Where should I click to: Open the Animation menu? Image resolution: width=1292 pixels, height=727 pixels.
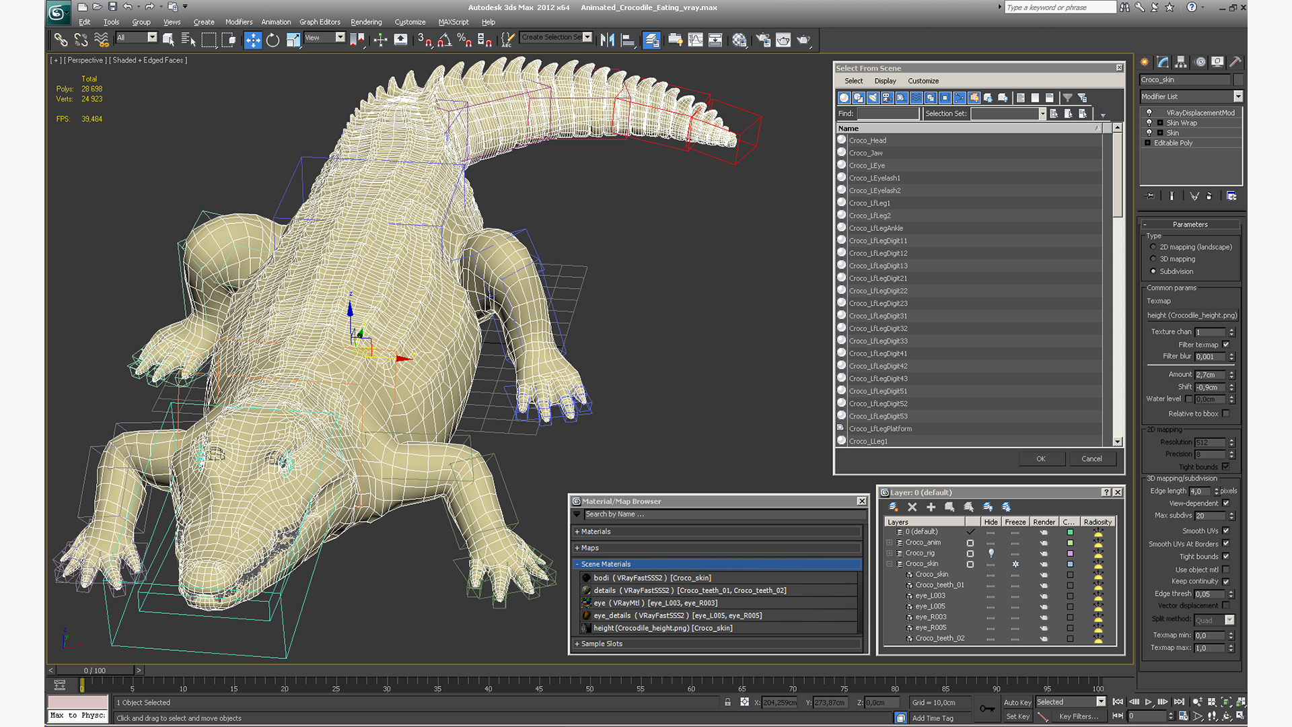276,22
